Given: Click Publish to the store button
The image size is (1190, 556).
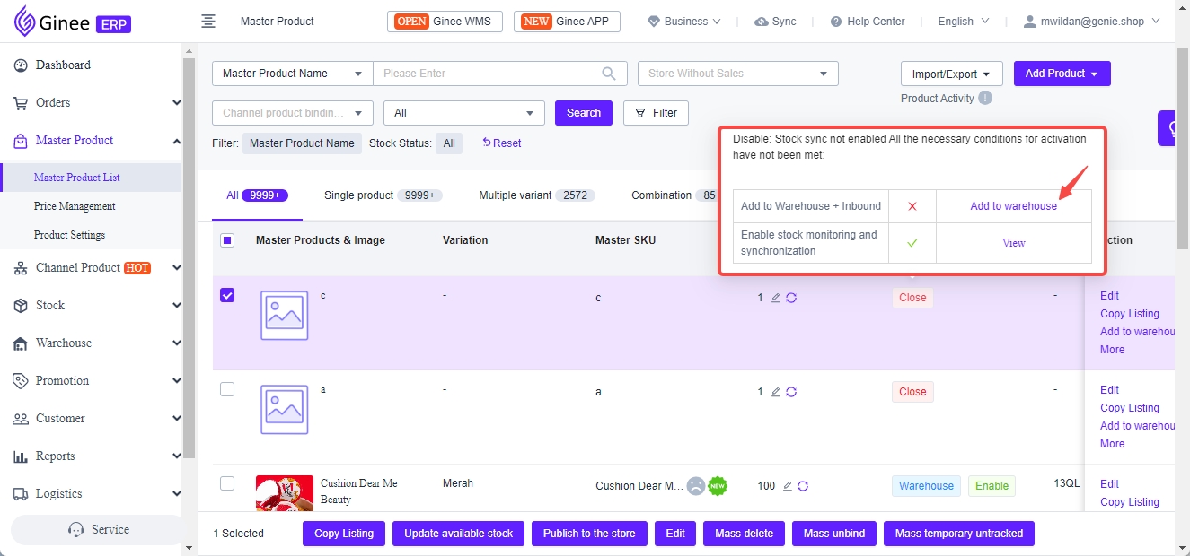Looking at the screenshot, I should 589,534.
